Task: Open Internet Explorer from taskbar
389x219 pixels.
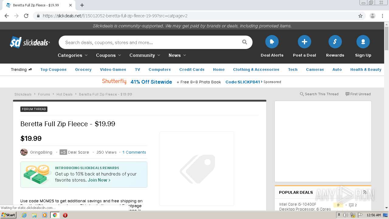Action: tap(24, 215)
